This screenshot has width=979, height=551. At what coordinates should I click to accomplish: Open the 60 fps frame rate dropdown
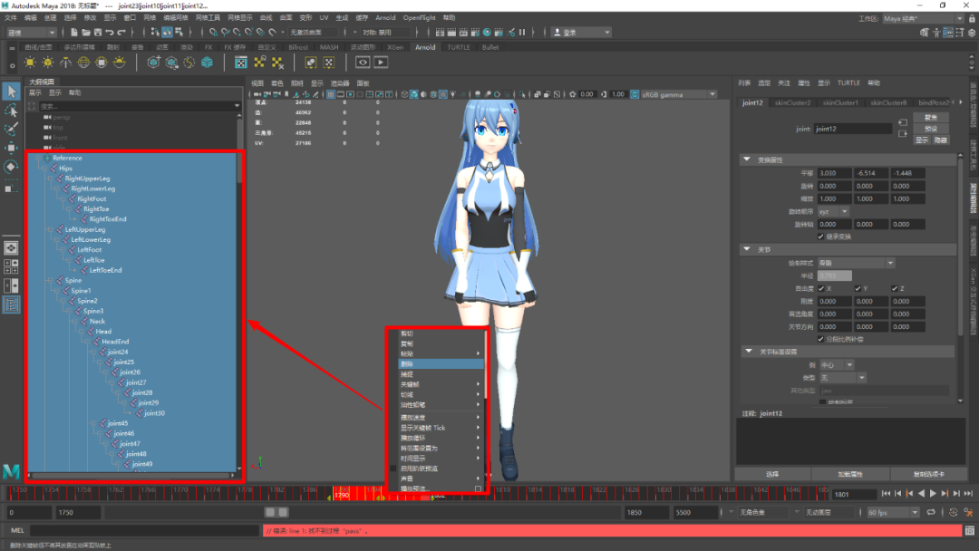[x=893, y=512]
